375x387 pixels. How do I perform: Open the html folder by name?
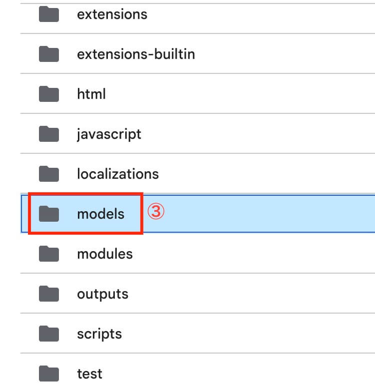point(91,94)
